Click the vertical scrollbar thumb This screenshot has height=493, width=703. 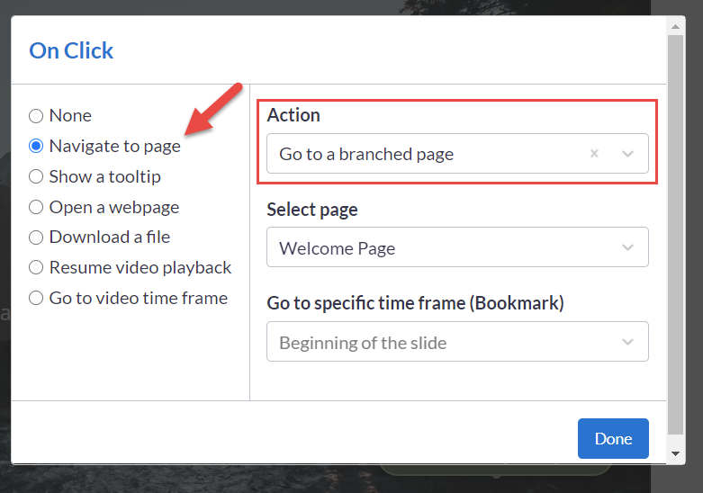[x=675, y=235]
